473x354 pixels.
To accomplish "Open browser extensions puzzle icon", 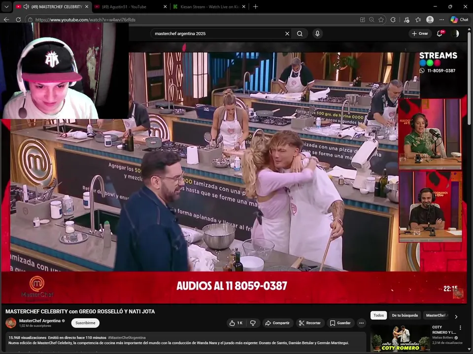I will click(x=393, y=20).
